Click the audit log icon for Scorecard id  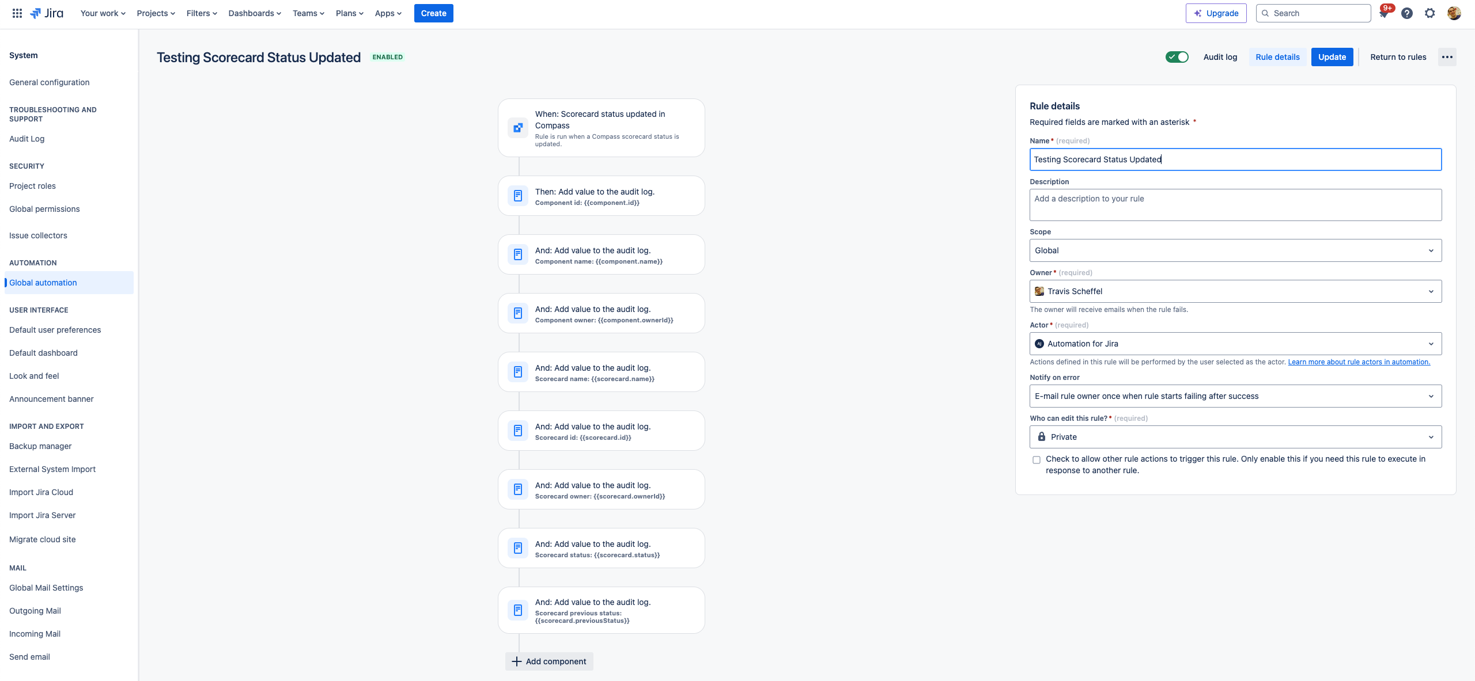coord(518,431)
